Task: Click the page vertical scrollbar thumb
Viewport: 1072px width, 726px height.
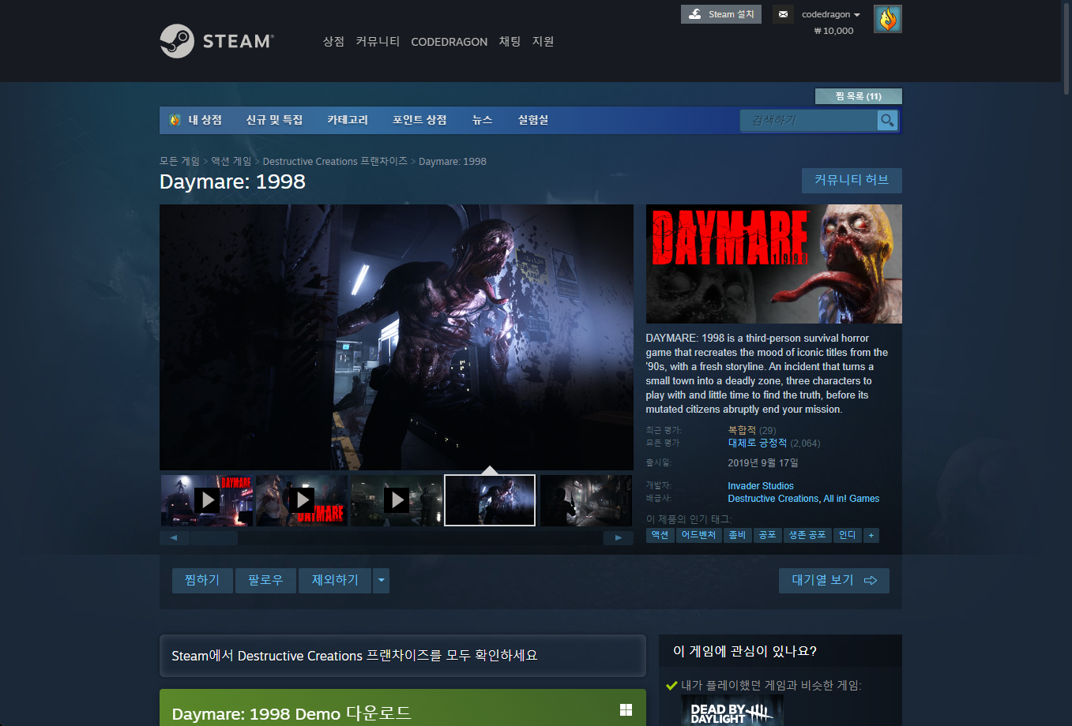Action: pos(1066,47)
